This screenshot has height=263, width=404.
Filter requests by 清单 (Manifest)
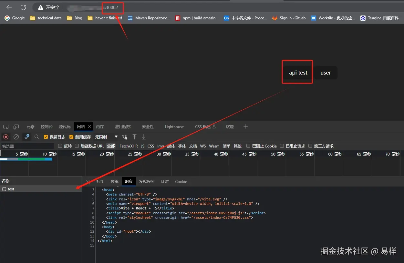tap(227, 146)
